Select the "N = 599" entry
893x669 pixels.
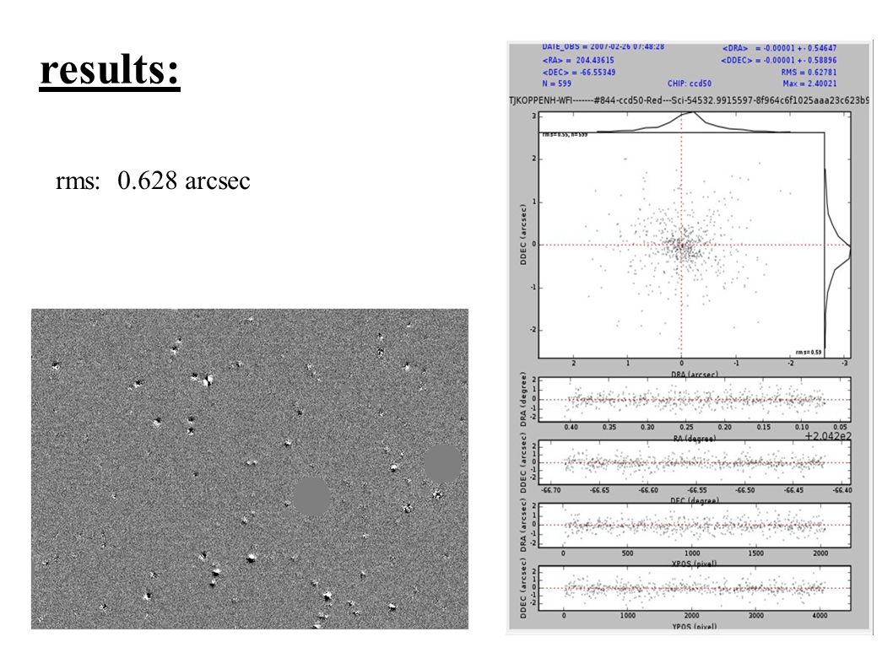tap(556, 84)
